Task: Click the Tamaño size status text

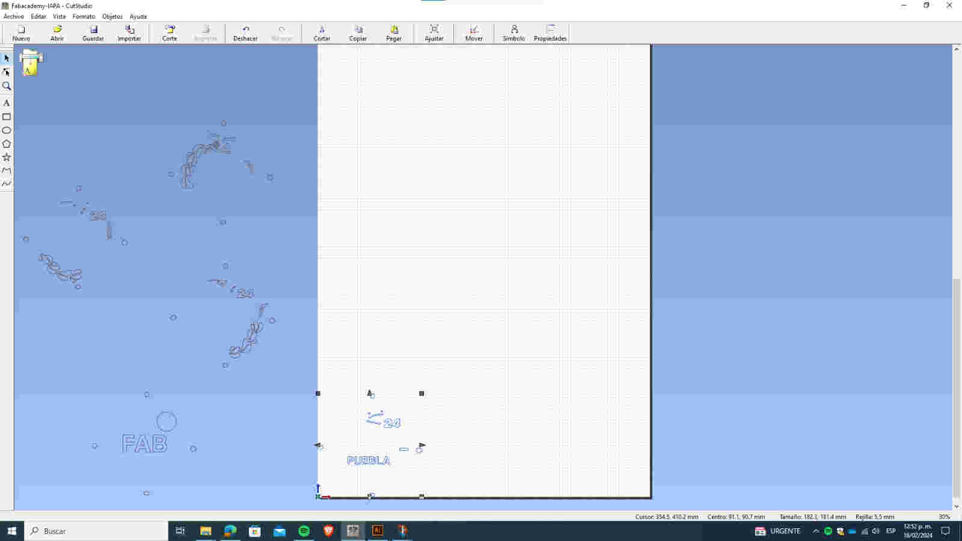Action: tap(813, 517)
